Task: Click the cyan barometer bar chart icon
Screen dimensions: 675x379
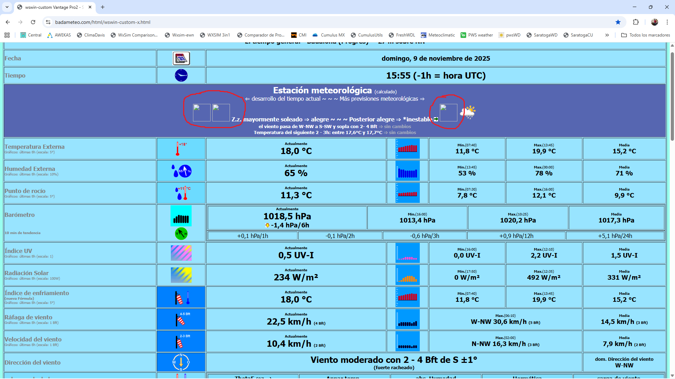Action: [x=181, y=216]
